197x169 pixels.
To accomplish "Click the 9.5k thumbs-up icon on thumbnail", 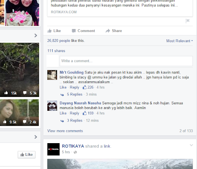I will click(5, 122).
